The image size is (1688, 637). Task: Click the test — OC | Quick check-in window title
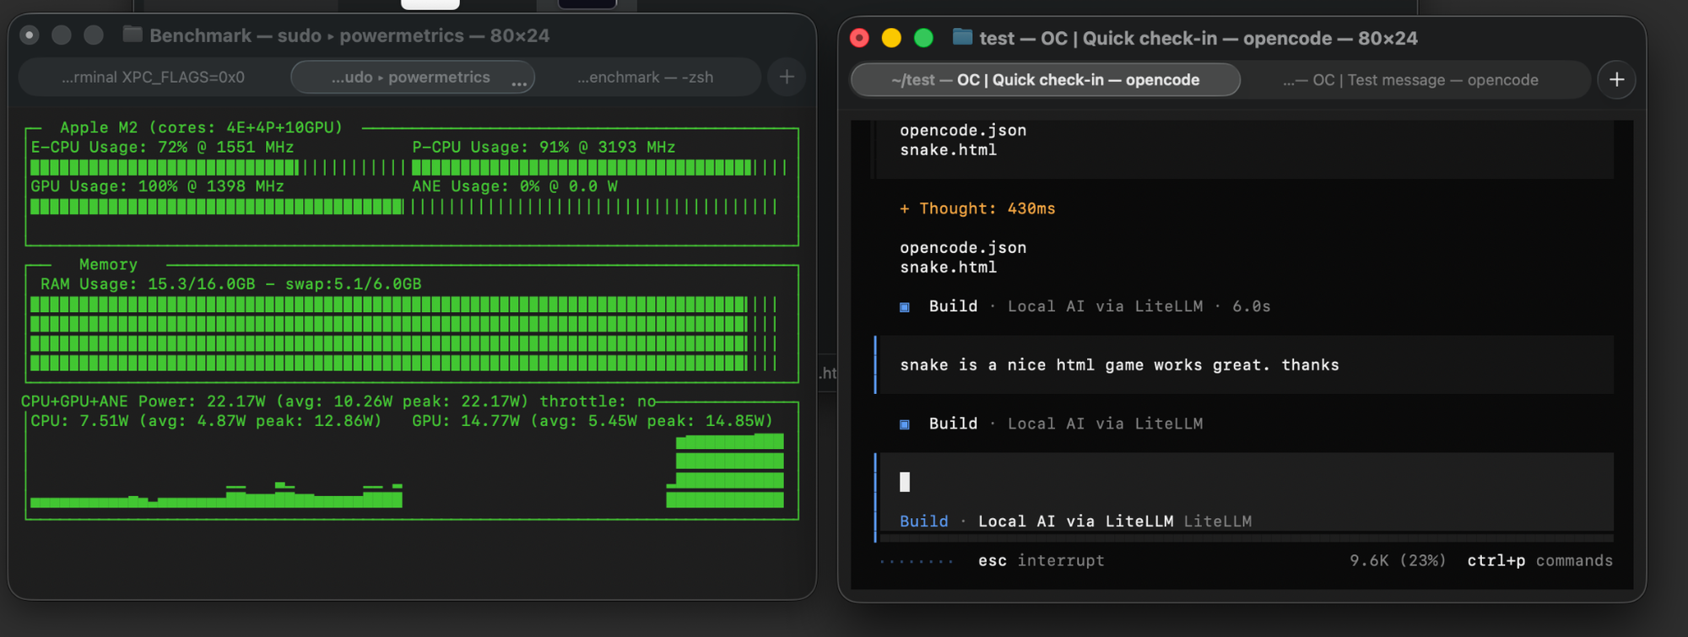(1198, 38)
